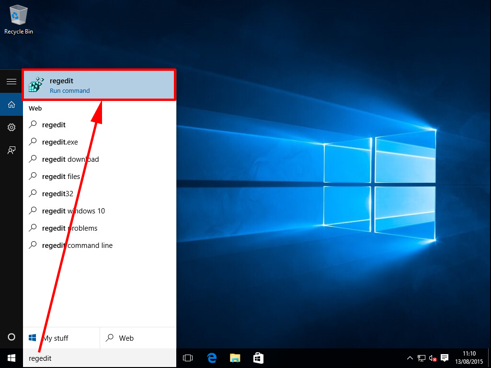Screen dimensions: 491x368
Task: Click the Cortana circle icon
Action: [11, 337]
